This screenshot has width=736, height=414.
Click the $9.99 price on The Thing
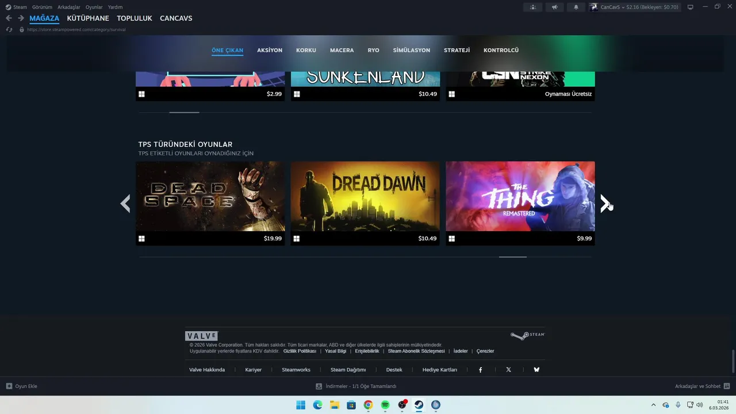point(584,239)
